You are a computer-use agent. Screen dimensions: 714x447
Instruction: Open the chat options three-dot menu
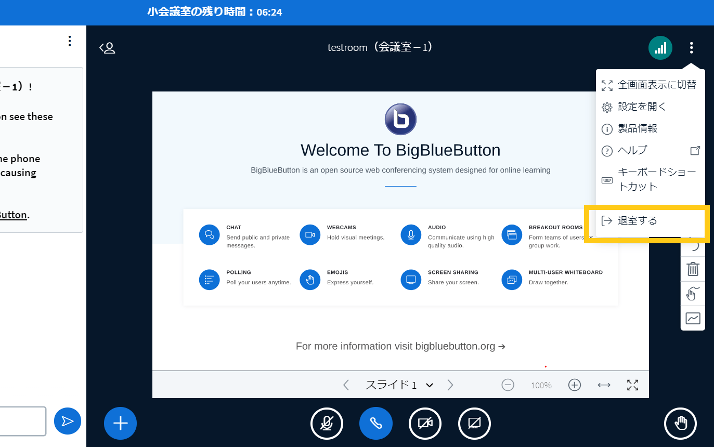tap(70, 41)
